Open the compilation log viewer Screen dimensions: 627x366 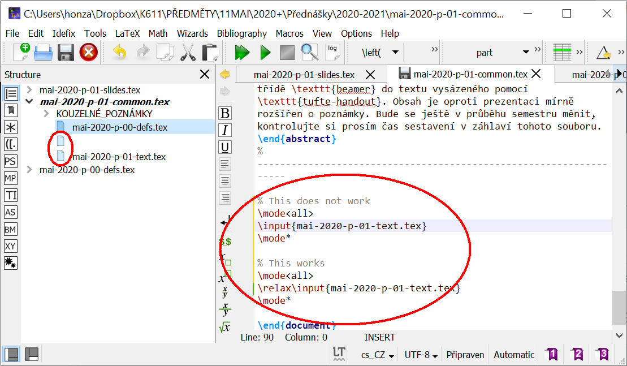[332, 52]
